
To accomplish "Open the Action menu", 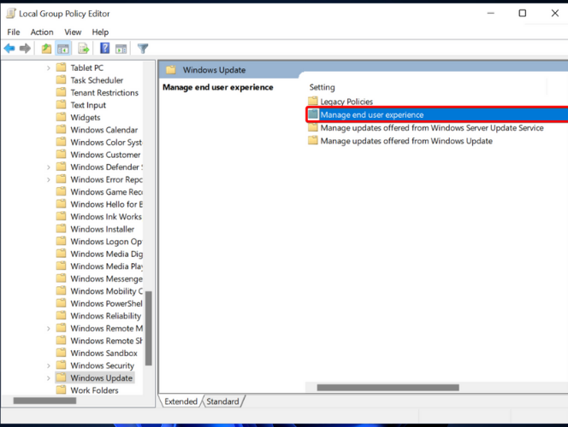I will pos(42,32).
